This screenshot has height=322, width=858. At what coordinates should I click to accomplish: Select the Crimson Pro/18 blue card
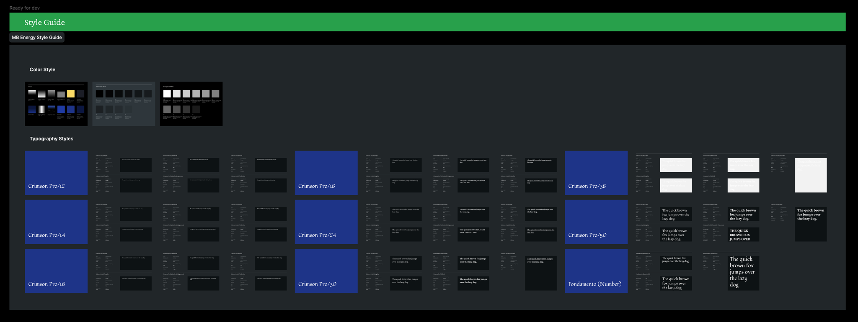click(326, 173)
